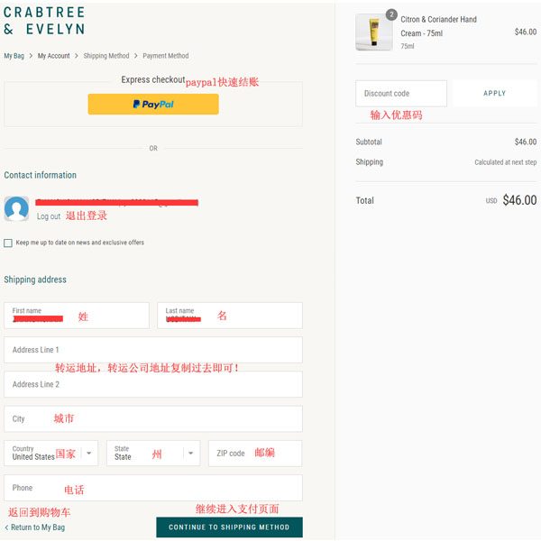541x541 pixels.
Task: Click the Address Line 1 field
Action: (153, 350)
